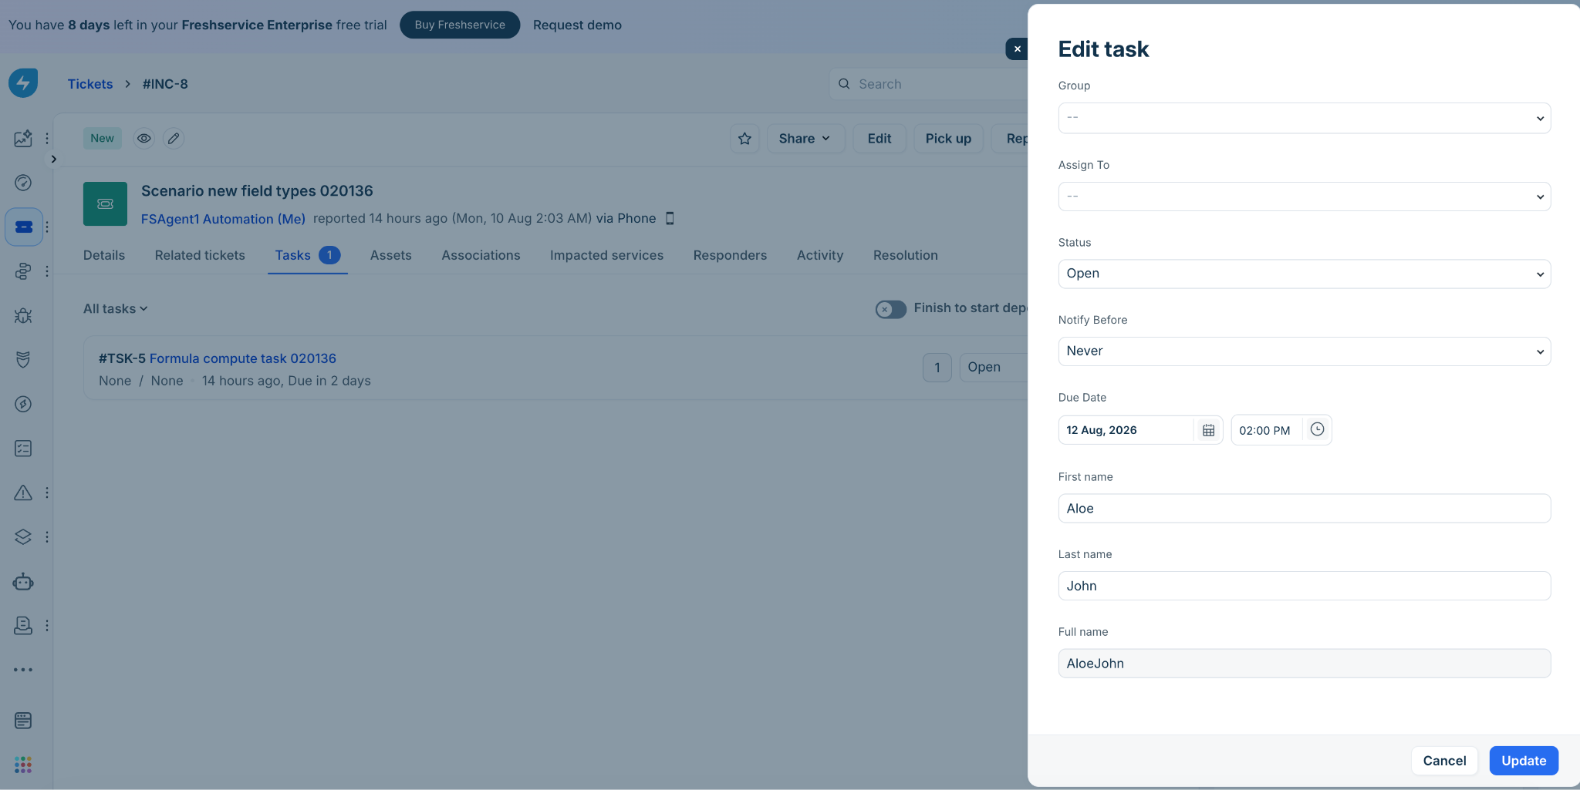Switch to the Details tab
Image resolution: width=1580 pixels, height=790 pixels.
point(104,255)
